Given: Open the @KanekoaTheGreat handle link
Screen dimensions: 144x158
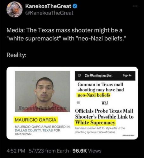Looking at the screenshot, I should click(49, 13).
